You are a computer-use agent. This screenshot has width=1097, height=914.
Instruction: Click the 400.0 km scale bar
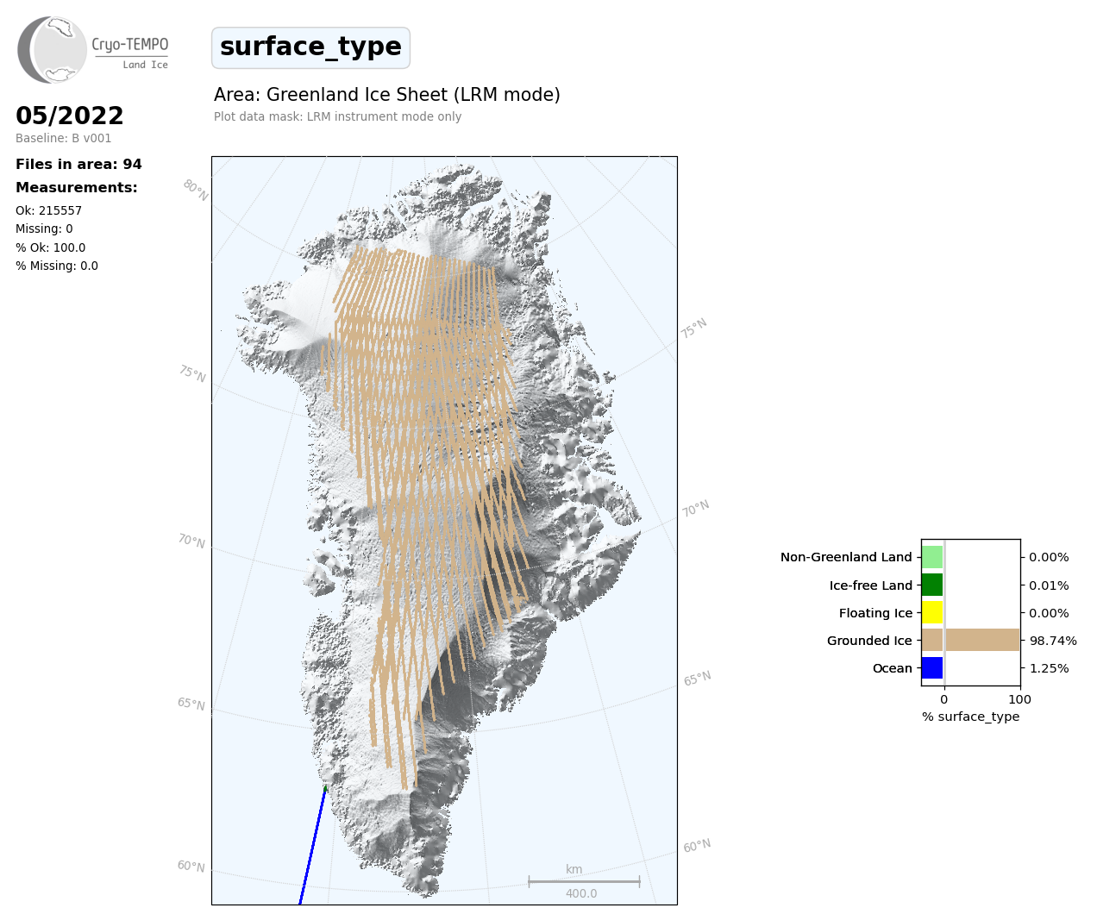click(x=584, y=881)
